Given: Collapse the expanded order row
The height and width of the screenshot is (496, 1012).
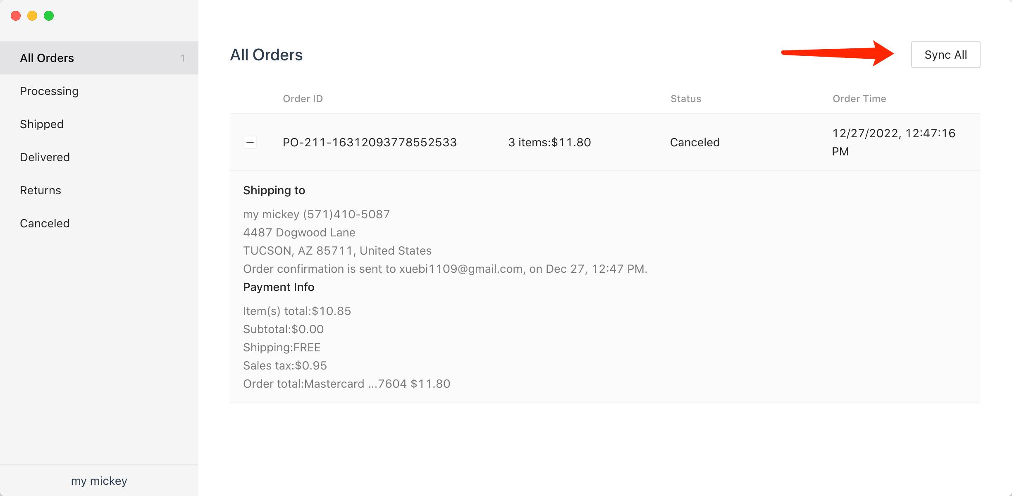Looking at the screenshot, I should click(250, 142).
